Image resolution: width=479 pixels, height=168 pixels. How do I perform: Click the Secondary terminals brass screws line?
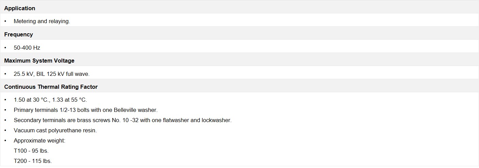click(122, 120)
